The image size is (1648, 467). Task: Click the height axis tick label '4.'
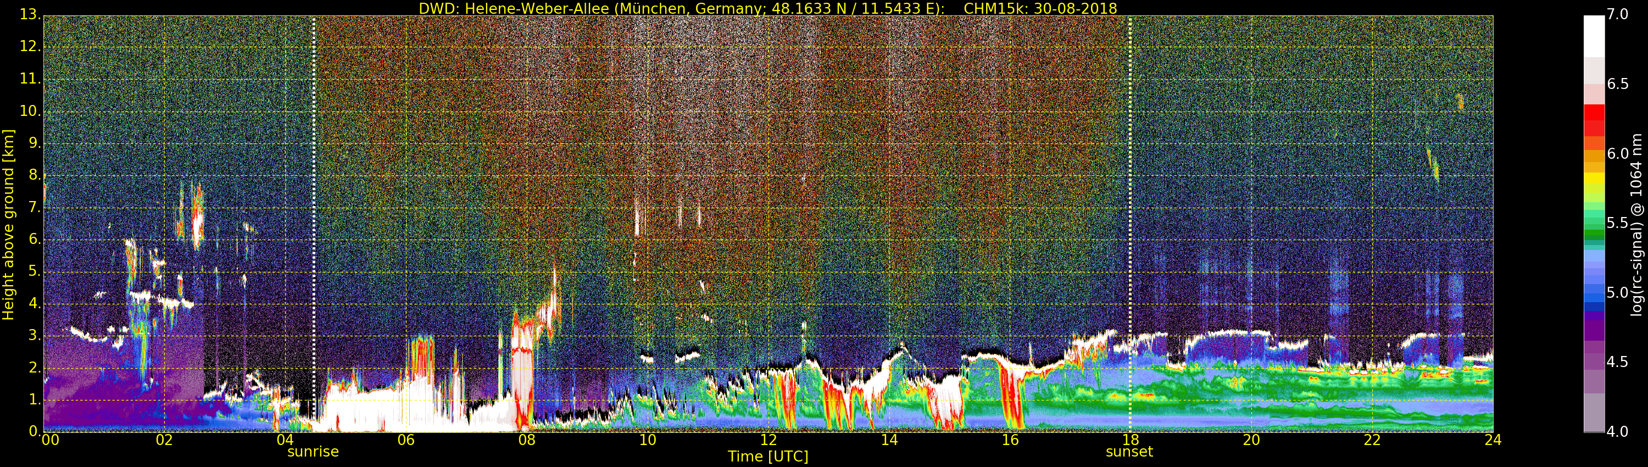tap(35, 303)
